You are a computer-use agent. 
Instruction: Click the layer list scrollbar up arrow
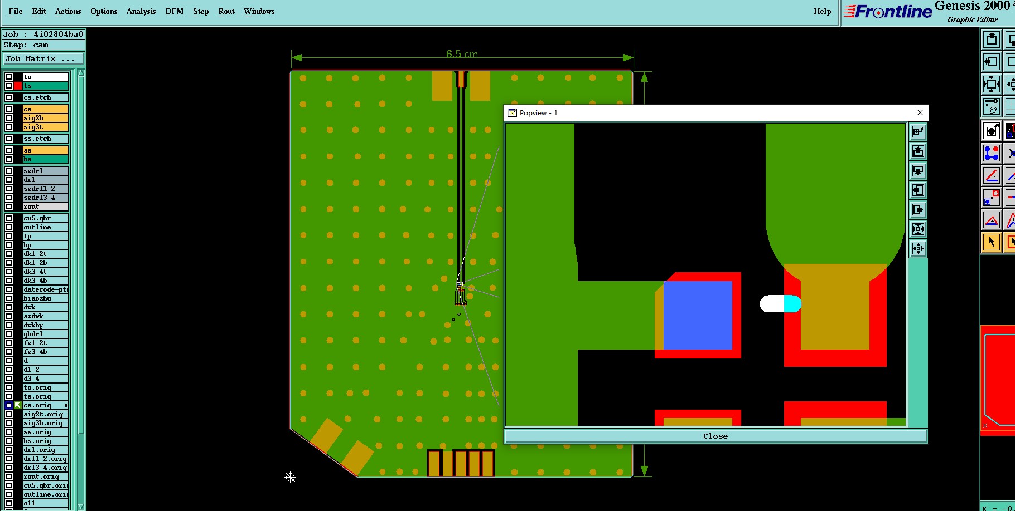click(81, 73)
